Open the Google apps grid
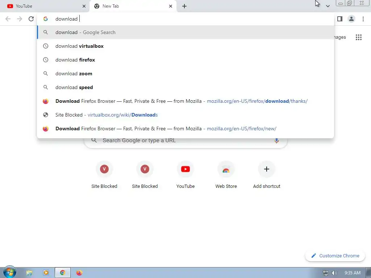 (358, 37)
